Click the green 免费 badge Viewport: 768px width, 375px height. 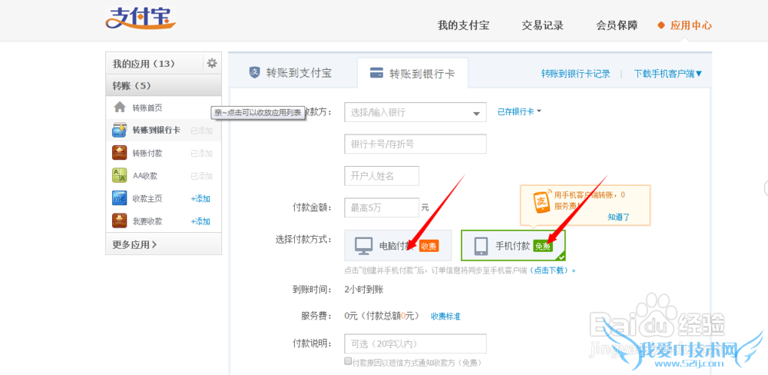543,246
